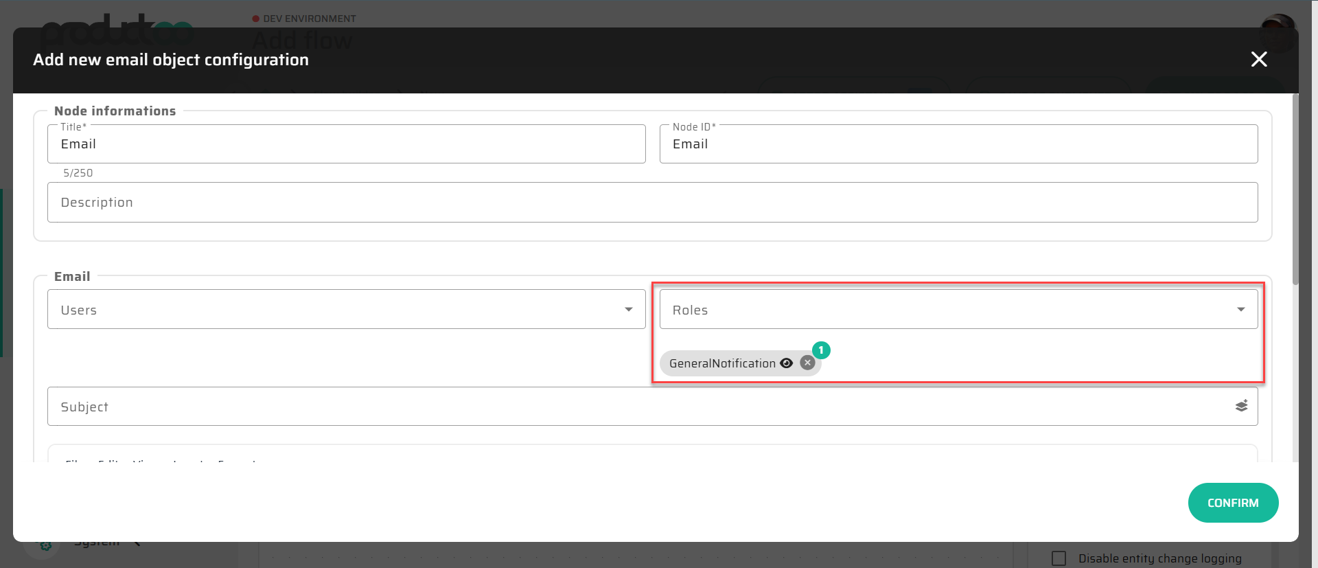Expand the Roles dropdown arrow

1240,310
